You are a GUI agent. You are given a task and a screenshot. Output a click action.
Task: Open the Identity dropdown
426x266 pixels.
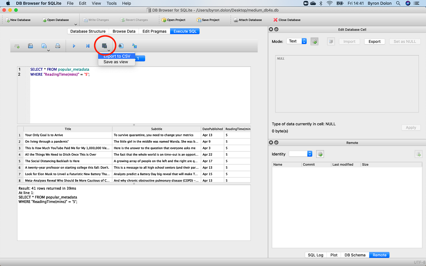301,154
